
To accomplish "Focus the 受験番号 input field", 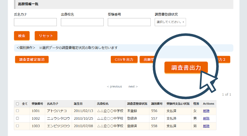I will [129, 22].
